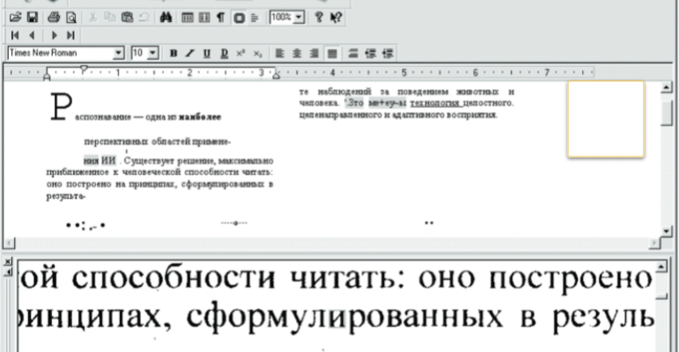Image resolution: width=679 pixels, height=352 pixels.
Task: Click the Print icon
Action: (x=53, y=17)
